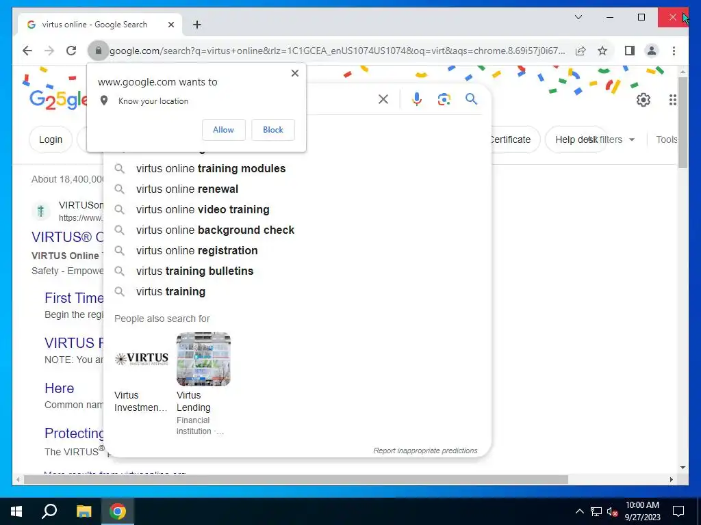Image resolution: width=701 pixels, height=525 pixels.
Task: Clear the search box with the X
Action: pos(383,99)
